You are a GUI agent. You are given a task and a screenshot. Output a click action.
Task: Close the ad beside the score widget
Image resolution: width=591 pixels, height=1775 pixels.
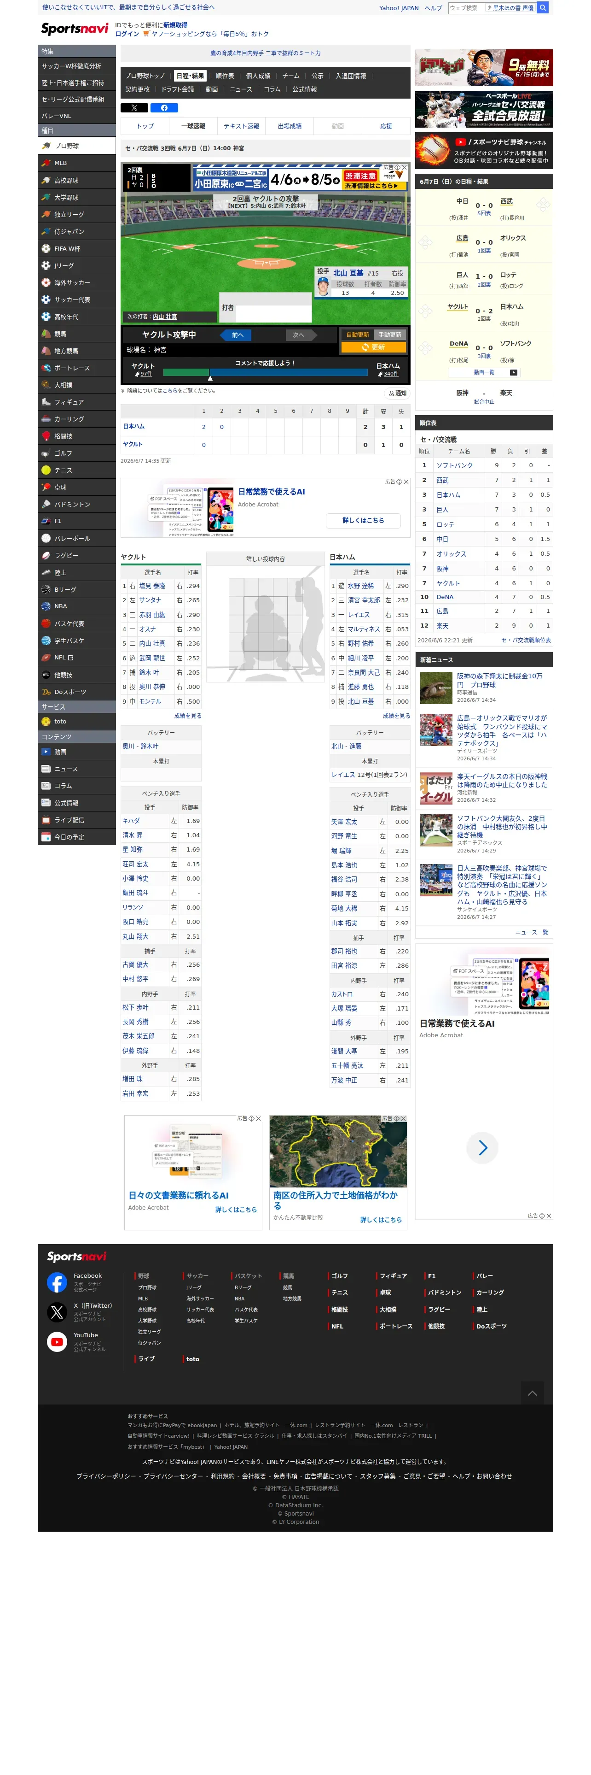click(x=404, y=167)
